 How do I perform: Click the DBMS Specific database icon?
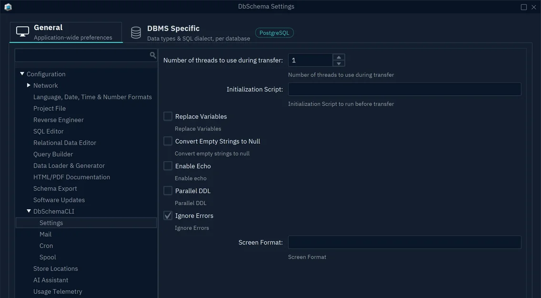click(136, 33)
